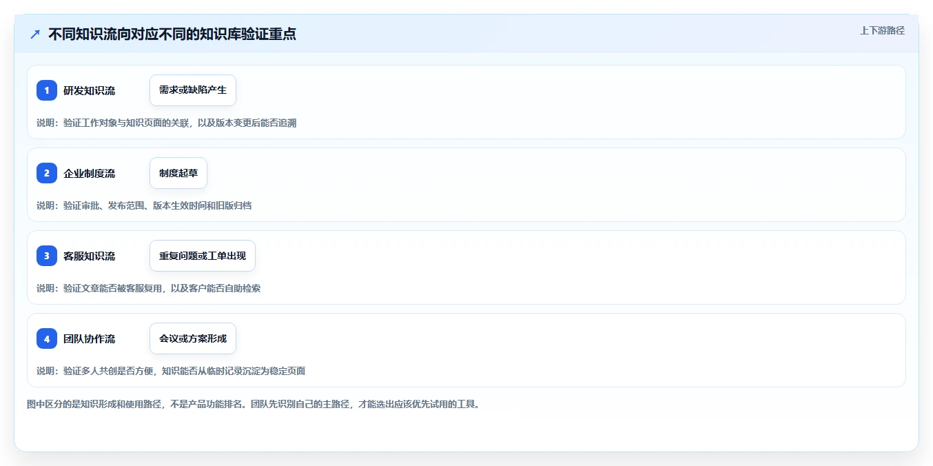Click the number 1 badge for 研发知识流
The image size is (933, 466).
pyautogui.click(x=47, y=90)
